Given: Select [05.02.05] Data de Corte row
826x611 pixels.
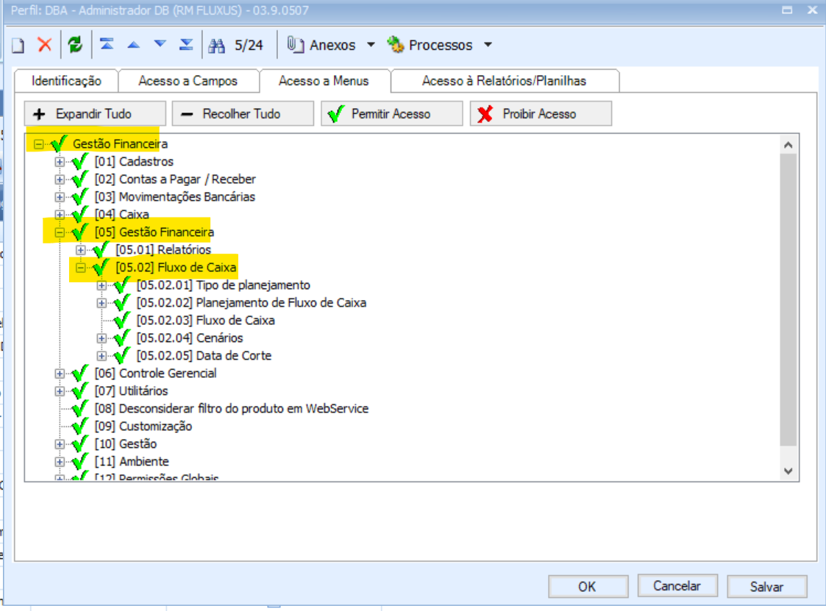Looking at the screenshot, I should pyautogui.click(x=204, y=356).
